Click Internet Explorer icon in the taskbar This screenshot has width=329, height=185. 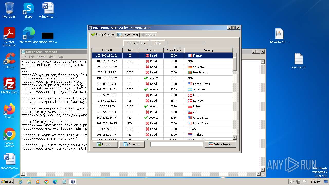[x=20, y=182]
